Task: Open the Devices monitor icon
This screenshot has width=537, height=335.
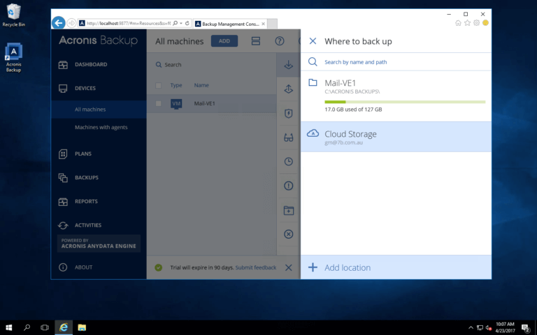Action: click(x=63, y=89)
